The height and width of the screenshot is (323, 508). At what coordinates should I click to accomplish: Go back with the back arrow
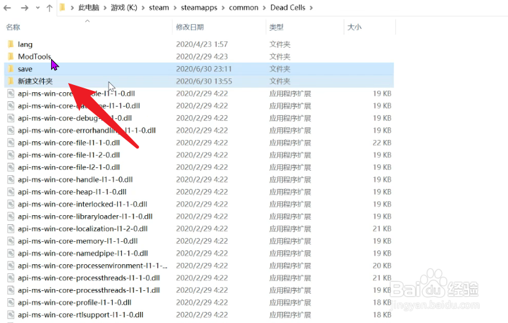click(7, 8)
